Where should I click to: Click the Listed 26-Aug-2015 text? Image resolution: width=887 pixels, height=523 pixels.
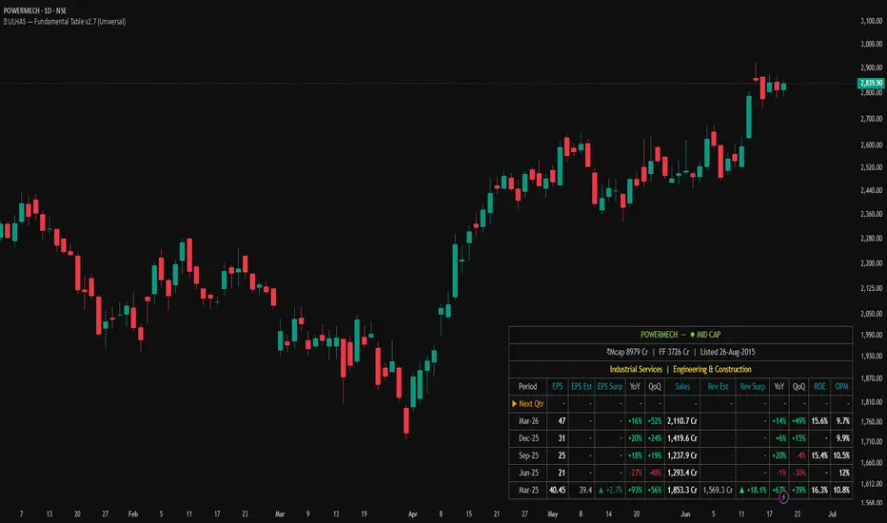coord(727,352)
